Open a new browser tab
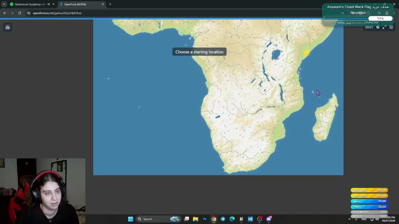The image size is (399, 224). coord(110,4)
